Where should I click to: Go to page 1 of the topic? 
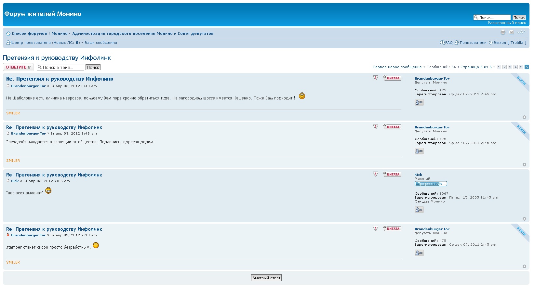pos(499,67)
